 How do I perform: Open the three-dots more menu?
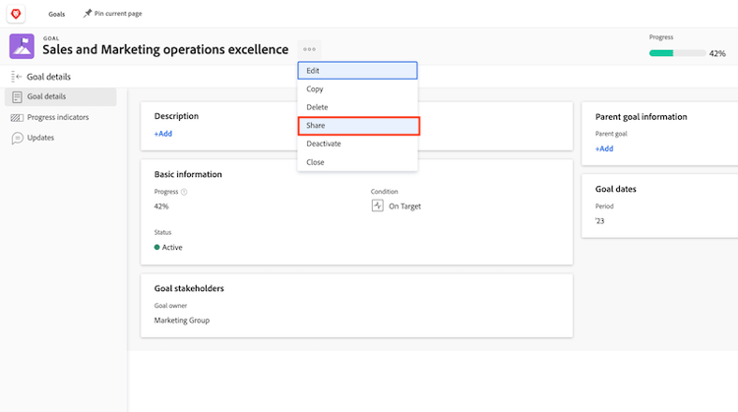click(x=309, y=49)
